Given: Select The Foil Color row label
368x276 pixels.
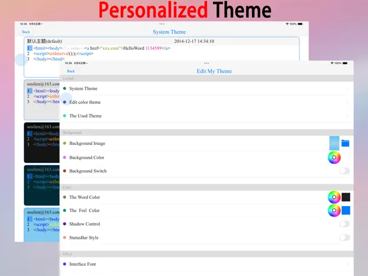Looking at the screenshot, I should tap(85, 211).
